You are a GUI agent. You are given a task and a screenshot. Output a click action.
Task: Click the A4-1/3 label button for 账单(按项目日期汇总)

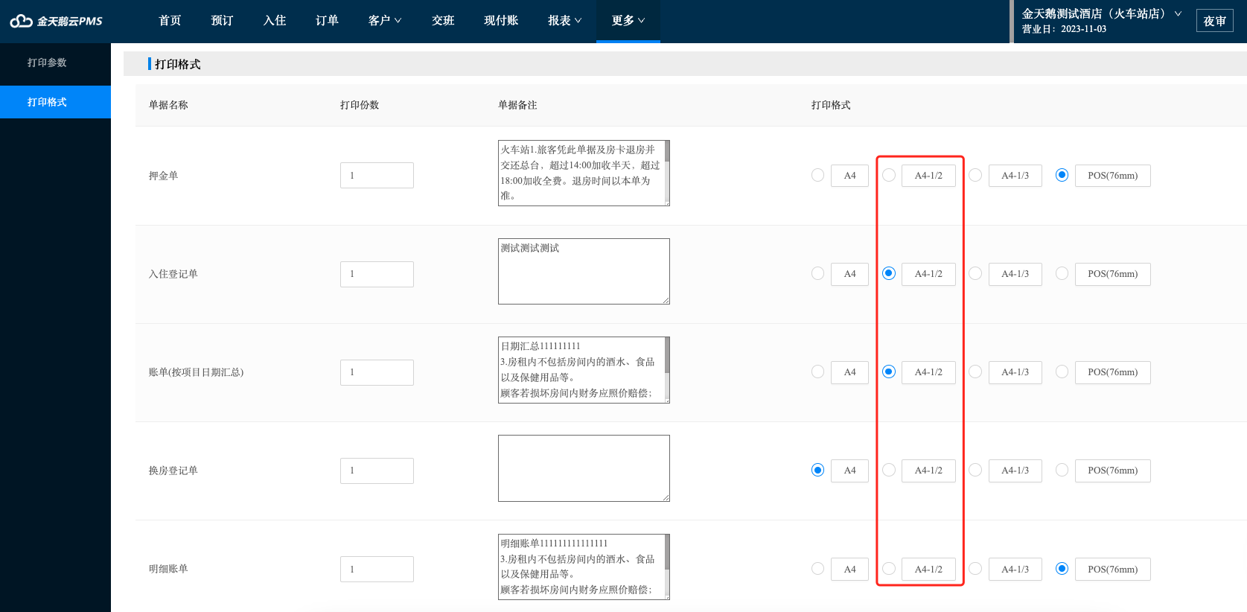click(x=1015, y=372)
